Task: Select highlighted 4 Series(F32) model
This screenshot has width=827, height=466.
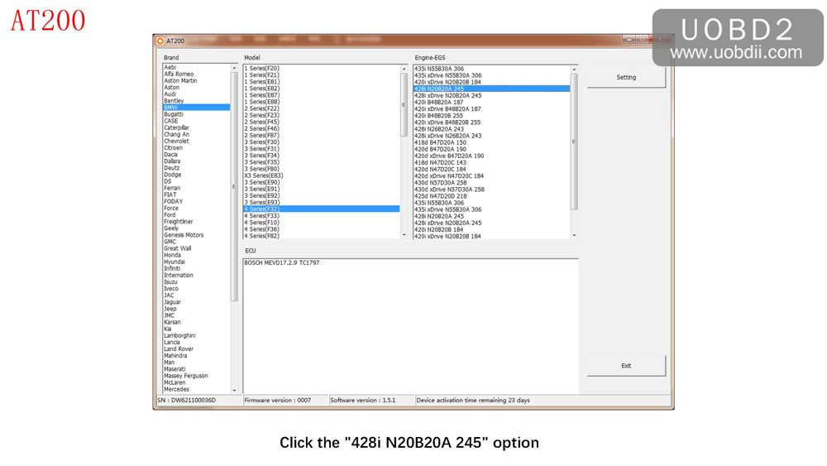Action: (x=321, y=209)
